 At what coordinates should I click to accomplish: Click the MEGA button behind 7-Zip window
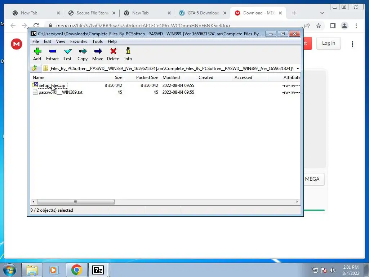pyautogui.click(x=314, y=179)
